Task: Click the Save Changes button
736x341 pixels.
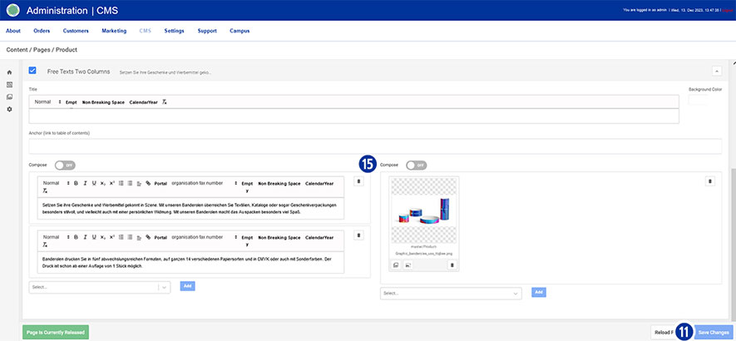Action: 714,332
